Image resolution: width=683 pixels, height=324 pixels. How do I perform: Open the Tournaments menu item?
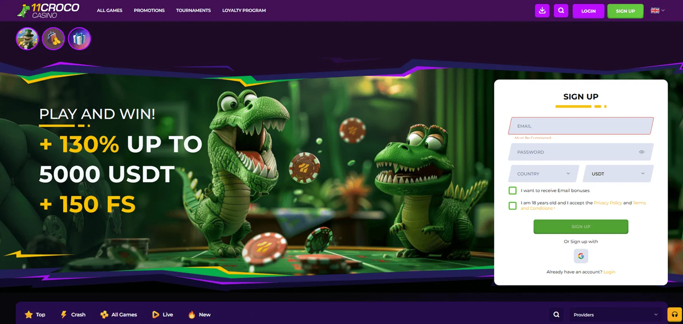[x=193, y=11]
